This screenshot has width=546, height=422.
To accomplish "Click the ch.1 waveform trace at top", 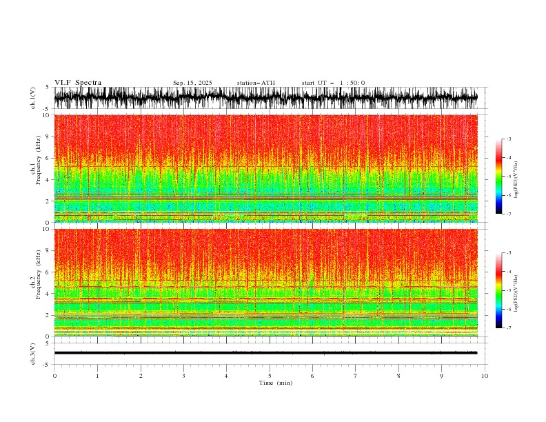I will click(x=265, y=98).
